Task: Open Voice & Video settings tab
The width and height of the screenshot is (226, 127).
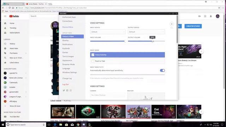Action: (72, 36)
